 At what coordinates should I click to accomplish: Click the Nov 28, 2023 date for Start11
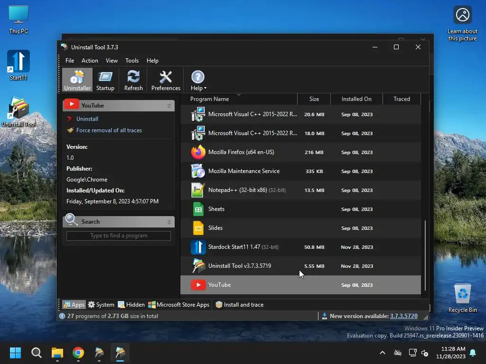[357, 247]
